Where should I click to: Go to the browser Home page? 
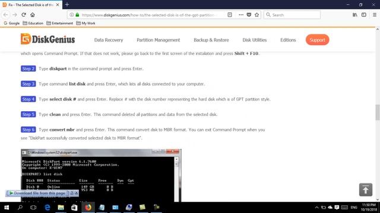33,15
